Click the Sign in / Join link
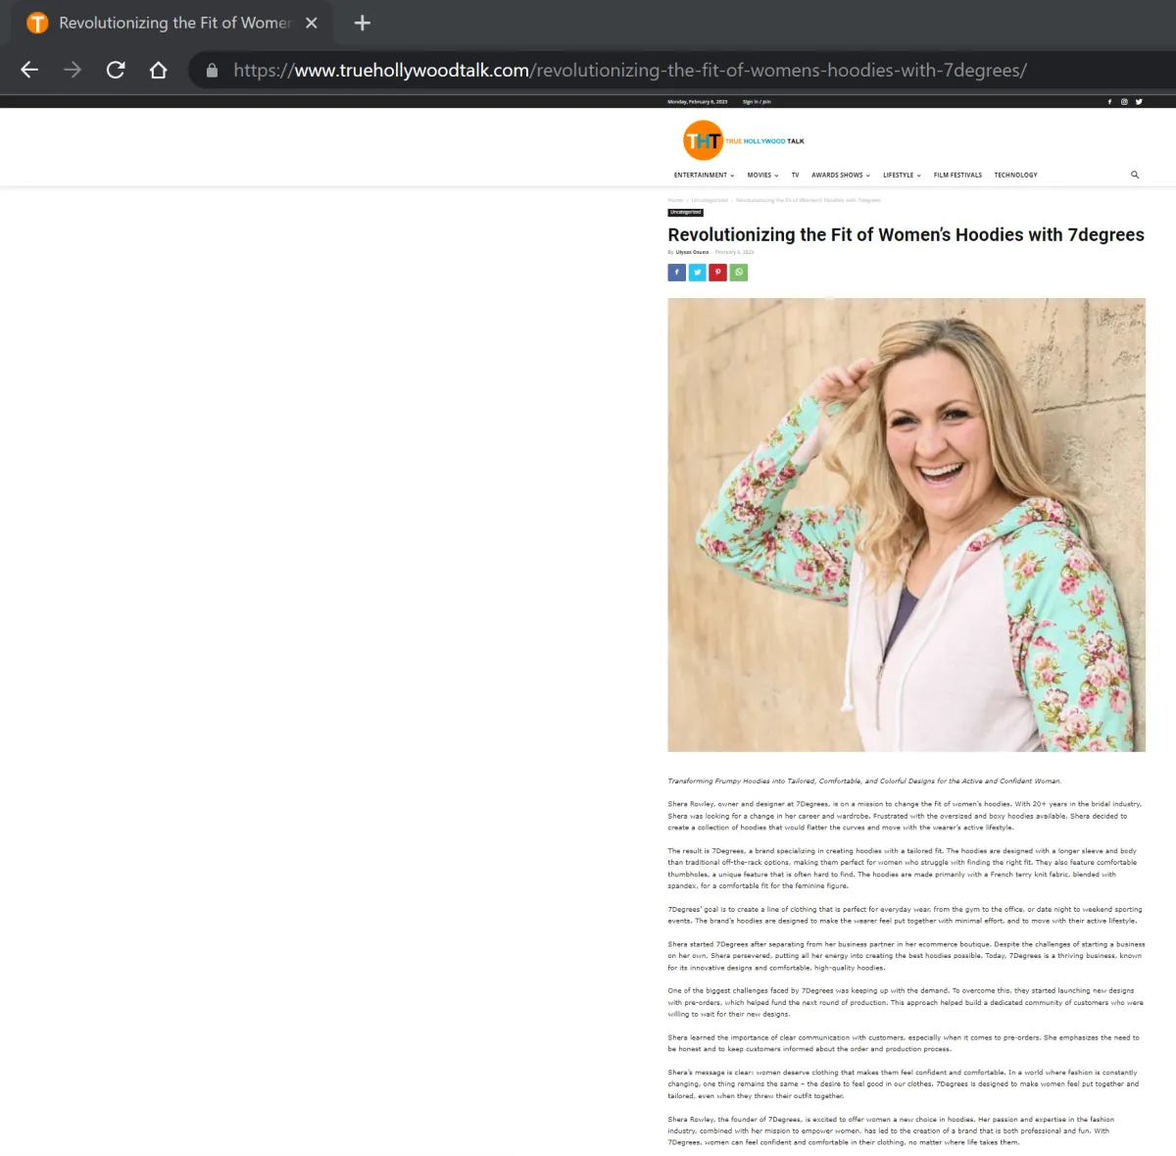Screen dimensions: 1176x1156 click(757, 102)
